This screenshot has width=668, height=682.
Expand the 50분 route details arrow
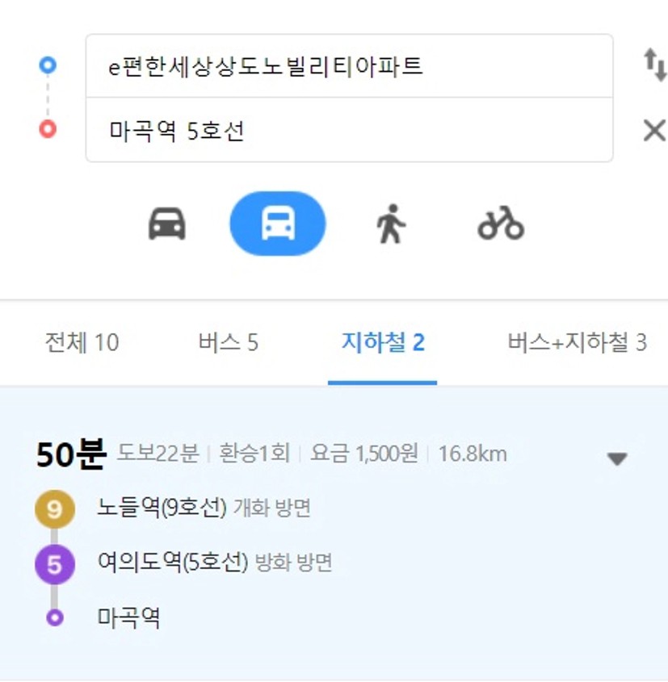click(617, 458)
